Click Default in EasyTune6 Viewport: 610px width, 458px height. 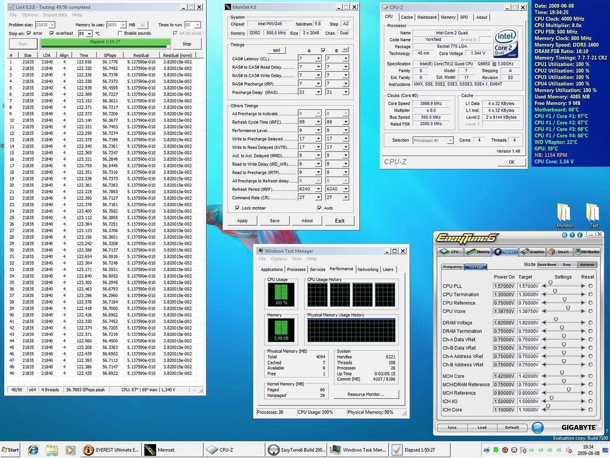[x=512, y=427]
